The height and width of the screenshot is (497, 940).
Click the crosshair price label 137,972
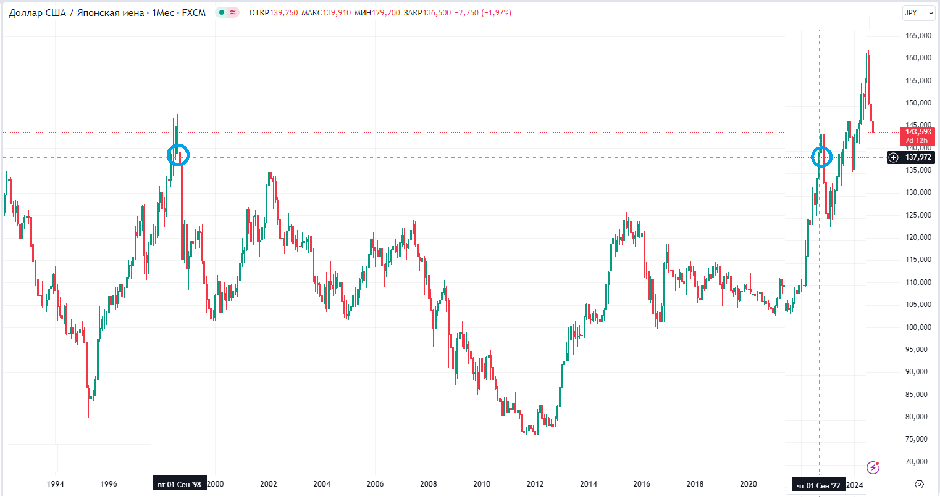point(918,157)
